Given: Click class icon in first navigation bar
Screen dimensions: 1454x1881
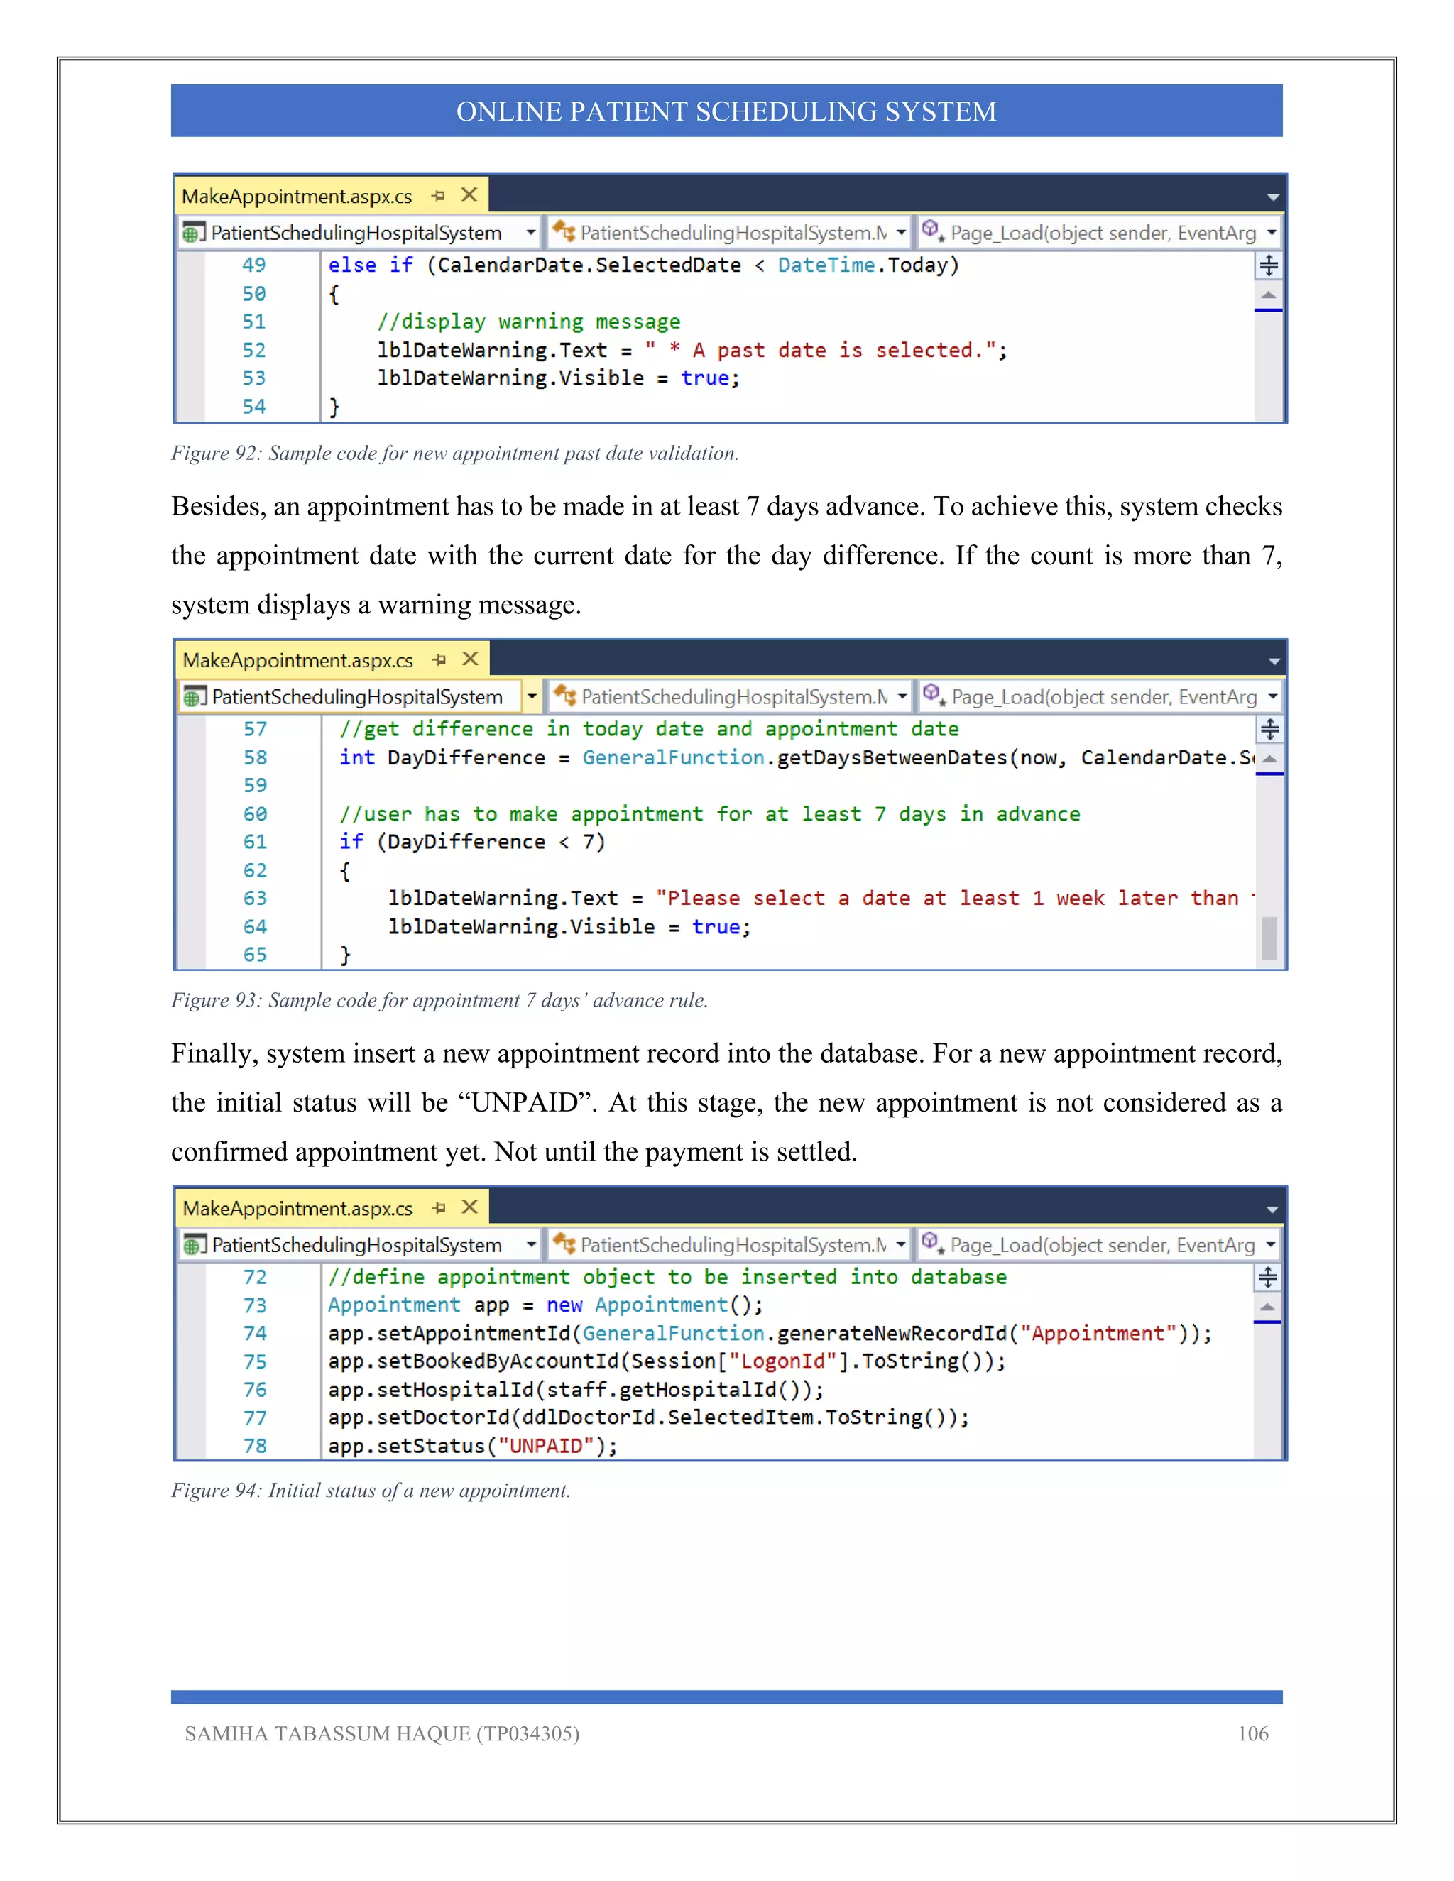Looking at the screenshot, I should coord(564,231).
